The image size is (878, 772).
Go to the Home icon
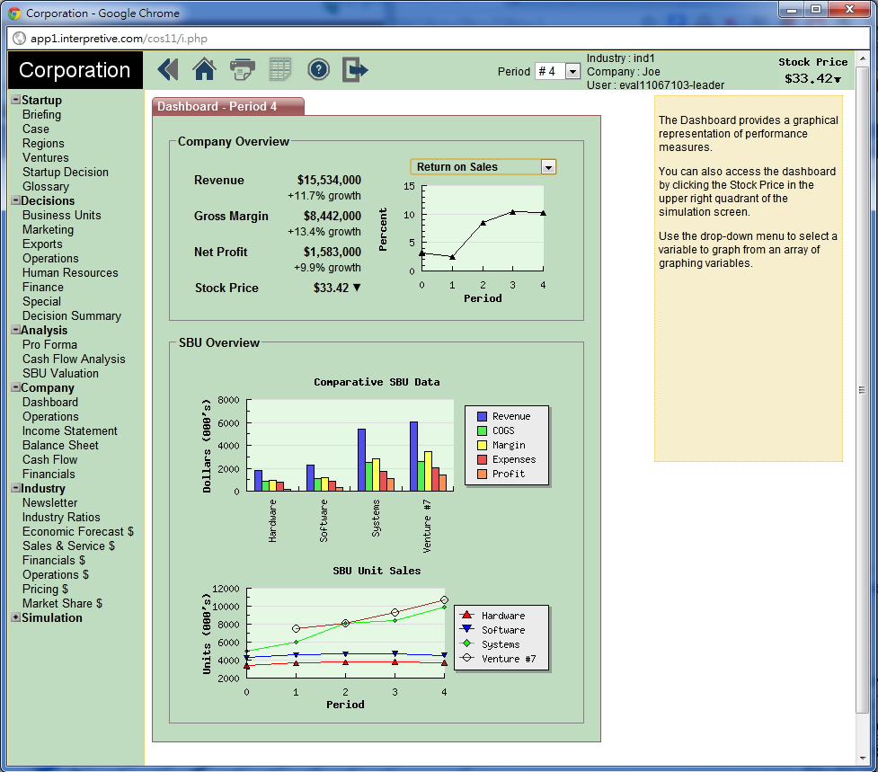coord(205,69)
